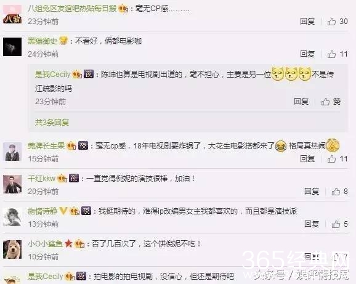Click the night badge next to 千红kkw

pos(74,178)
